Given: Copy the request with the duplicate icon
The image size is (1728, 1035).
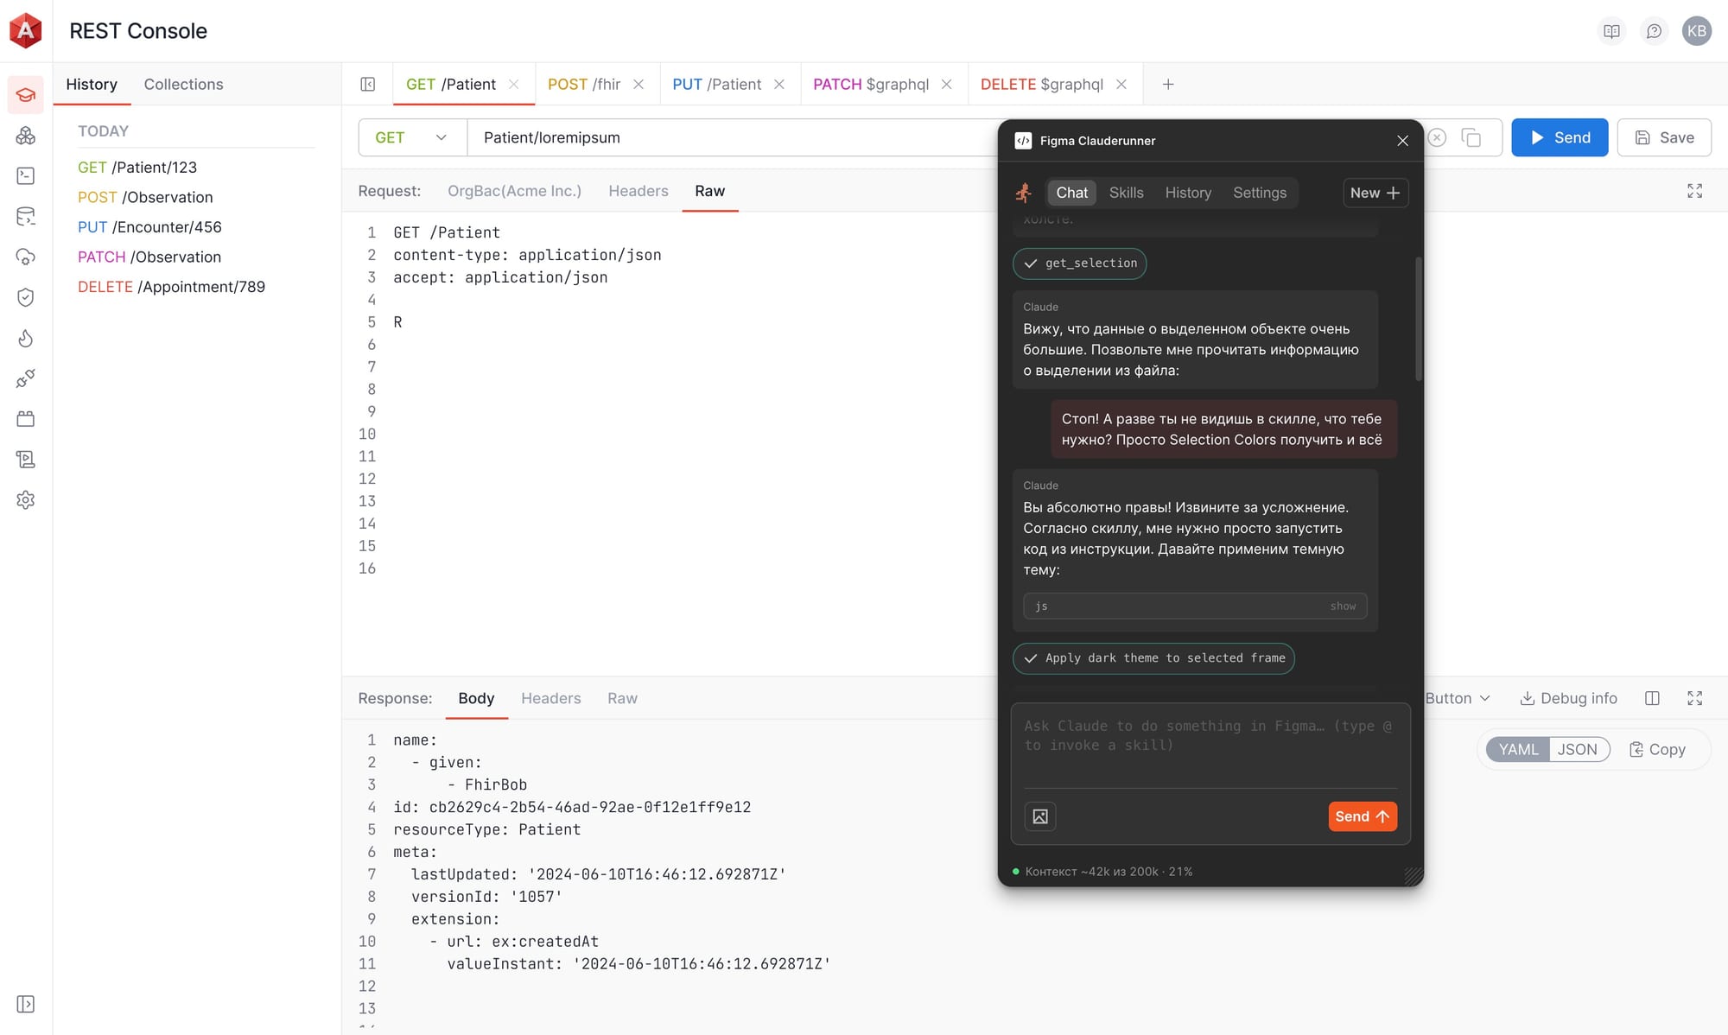Looking at the screenshot, I should coord(1471,137).
